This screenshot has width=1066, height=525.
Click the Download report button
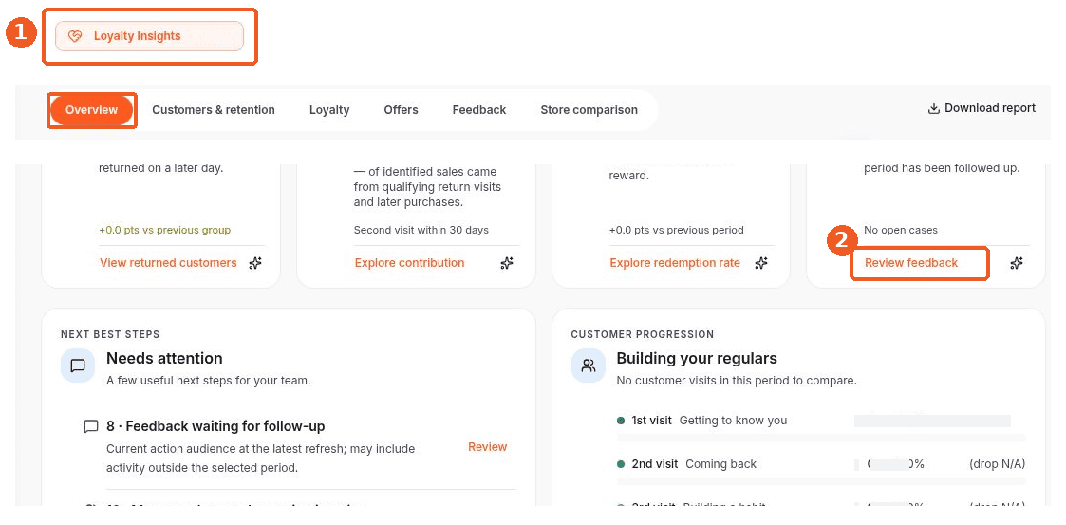(x=982, y=108)
